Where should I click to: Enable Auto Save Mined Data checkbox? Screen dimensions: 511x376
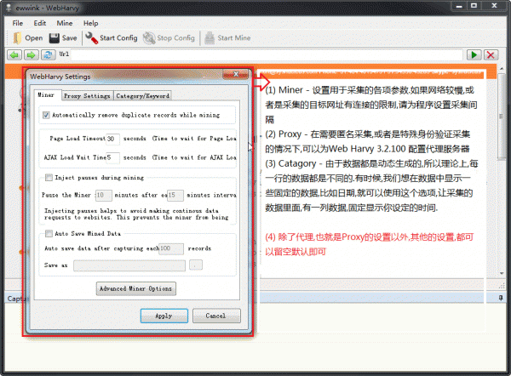[x=49, y=233]
